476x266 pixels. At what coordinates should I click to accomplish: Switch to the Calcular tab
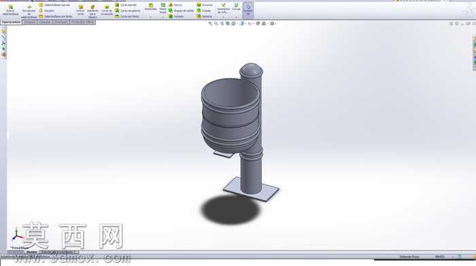(45, 22)
